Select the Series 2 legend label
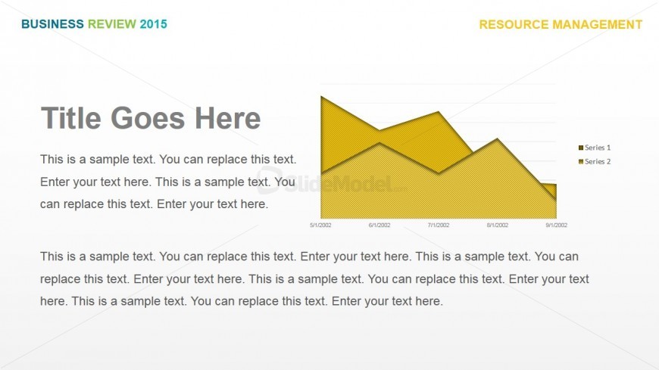This screenshot has height=370, width=659. pyautogui.click(x=597, y=161)
